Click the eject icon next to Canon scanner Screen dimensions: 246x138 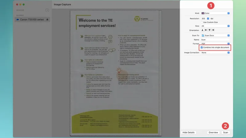(47, 20)
